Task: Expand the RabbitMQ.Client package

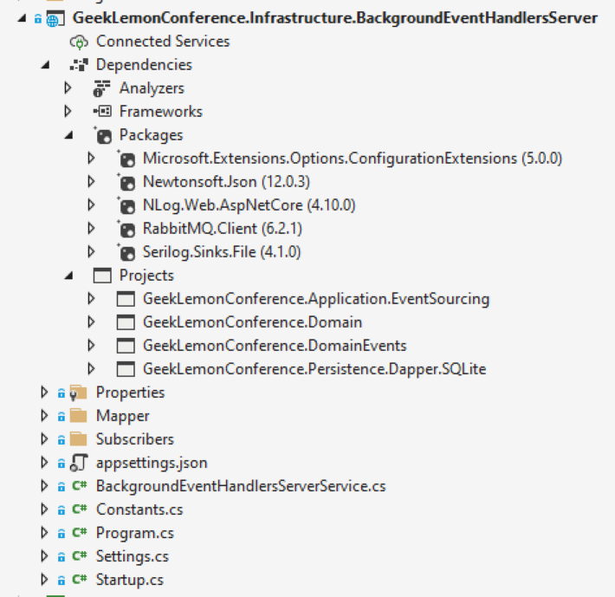Action: pyautogui.click(x=92, y=228)
